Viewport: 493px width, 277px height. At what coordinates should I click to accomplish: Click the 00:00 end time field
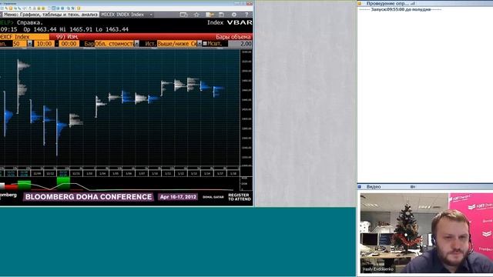(69, 44)
